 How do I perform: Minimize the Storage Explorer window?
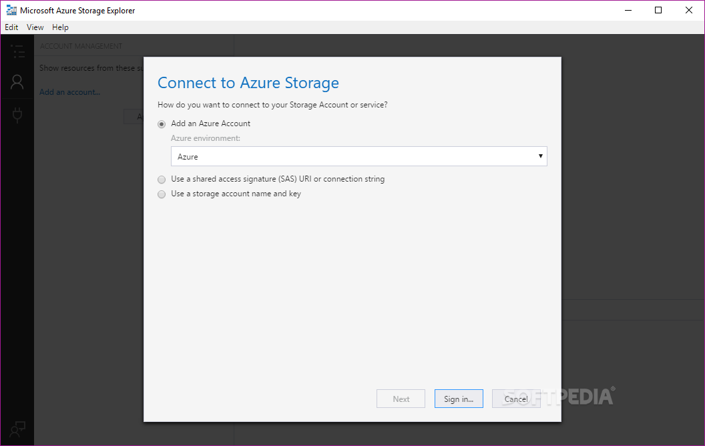tap(628, 10)
